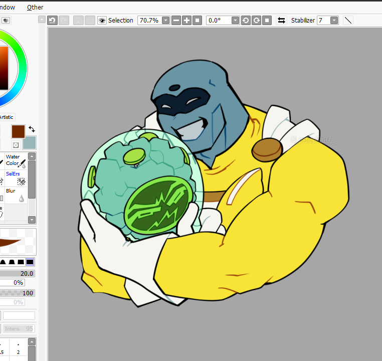Image resolution: width=382 pixels, height=361 pixels.
Task: Click the grayish-blue background color swatch
Action: (30, 143)
